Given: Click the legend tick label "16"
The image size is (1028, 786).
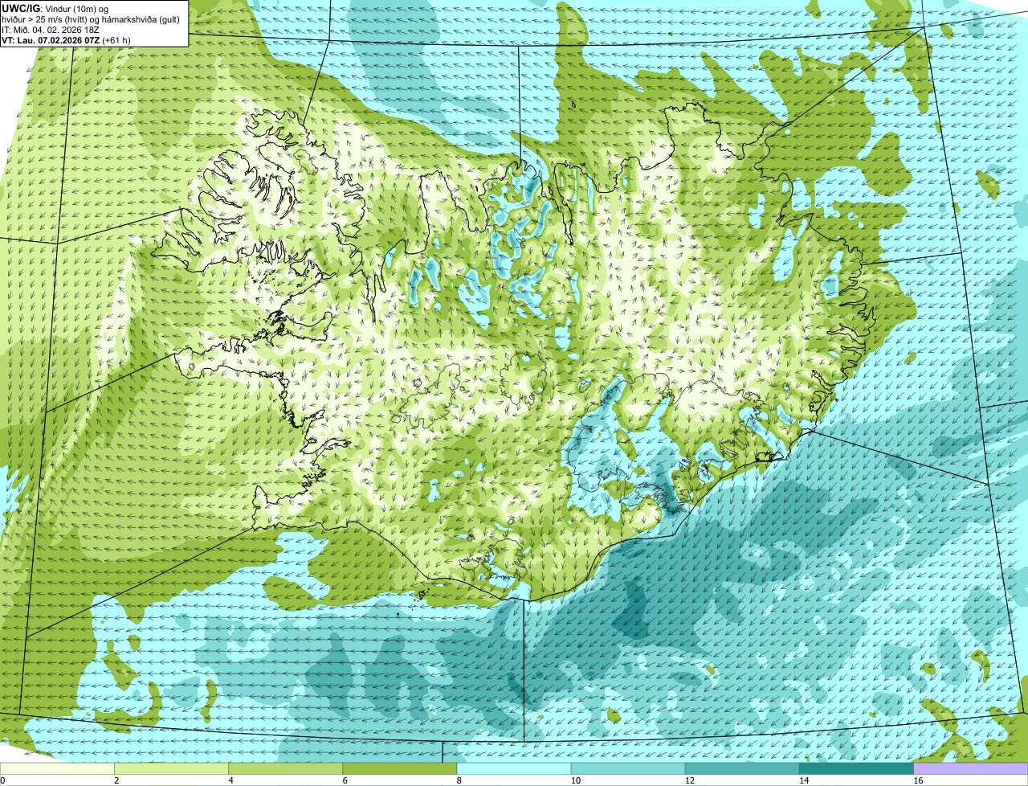Looking at the screenshot, I should pos(917,780).
